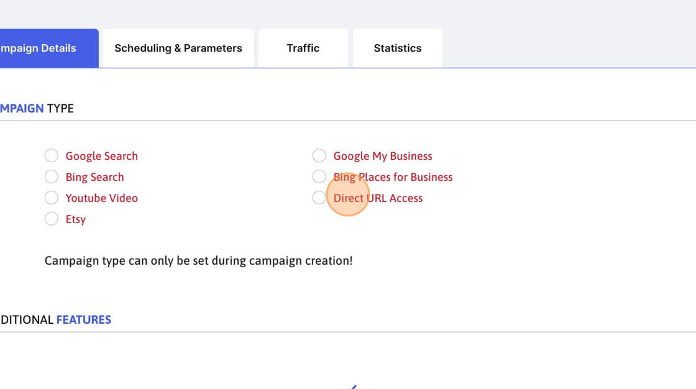696x389 pixels.
Task: Pick the Bing Places for Business option
Action: (x=319, y=176)
